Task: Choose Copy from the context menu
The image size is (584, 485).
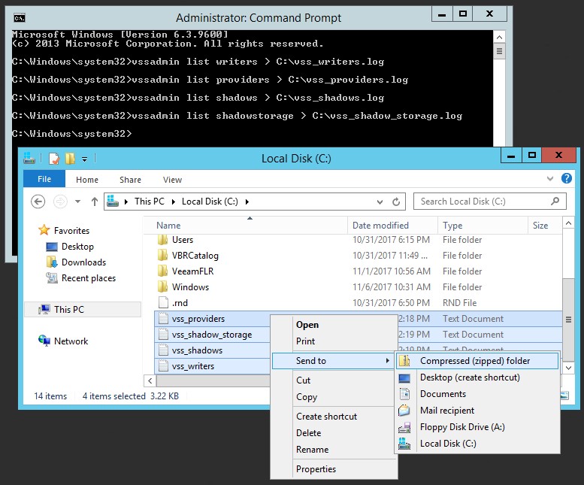Action: 334,397
